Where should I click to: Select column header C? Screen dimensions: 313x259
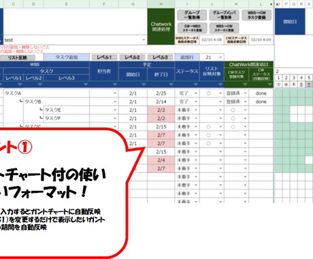tap(14, 4)
